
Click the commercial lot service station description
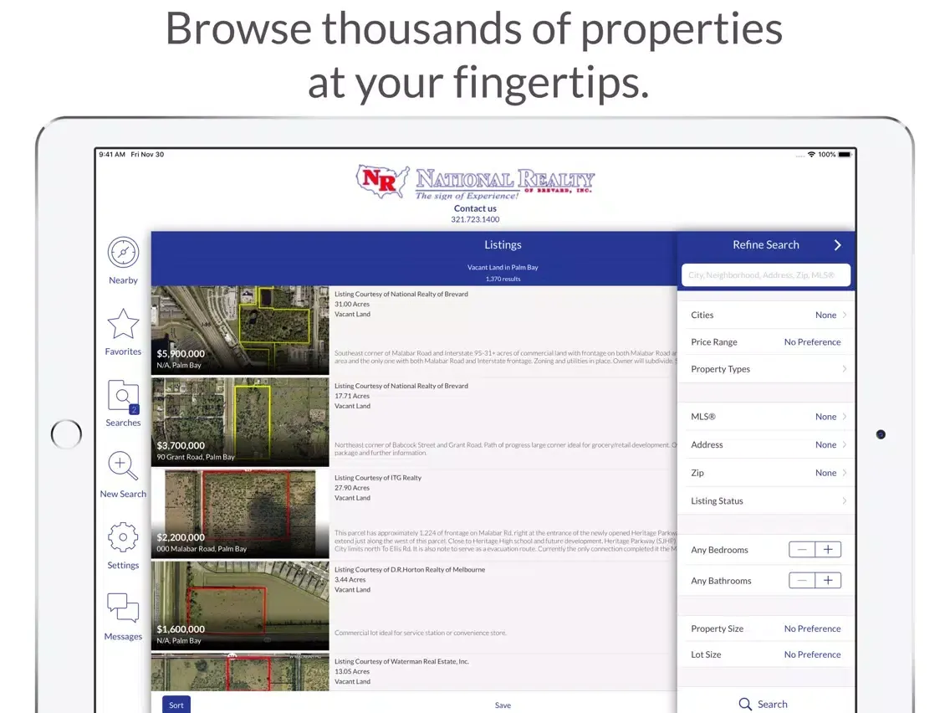pyautogui.click(x=421, y=633)
